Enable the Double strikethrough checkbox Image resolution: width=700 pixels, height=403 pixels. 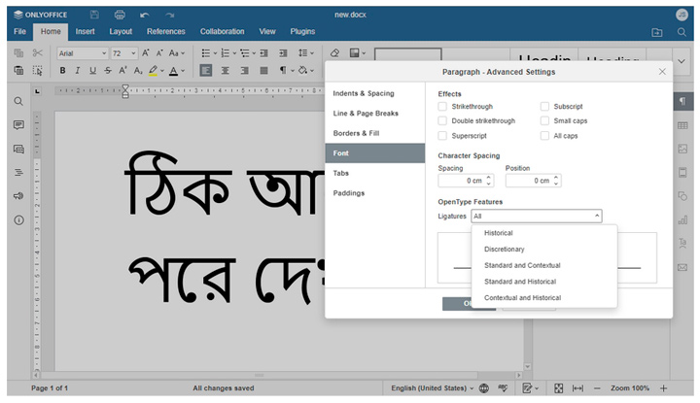(442, 120)
